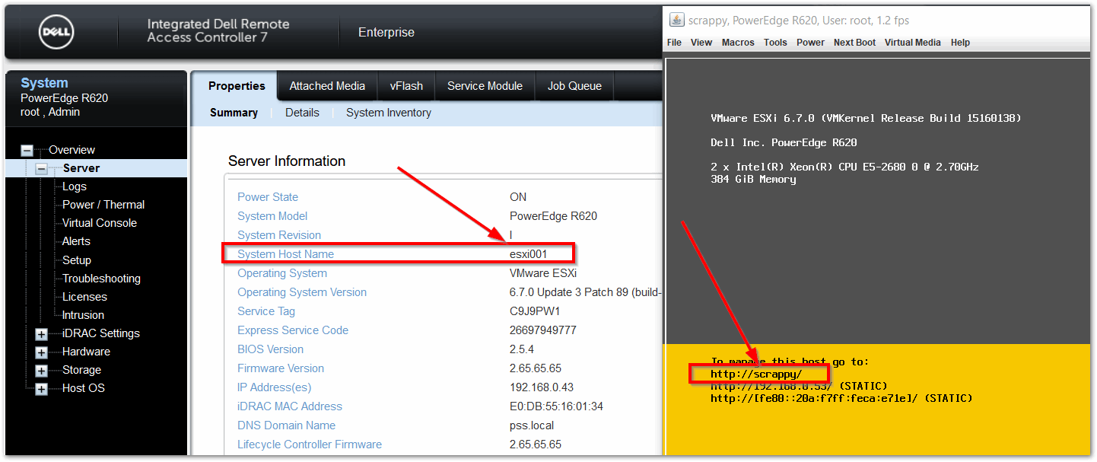Open Logs in the sidebar
The height and width of the screenshot is (462, 1097).
(75, 186)
